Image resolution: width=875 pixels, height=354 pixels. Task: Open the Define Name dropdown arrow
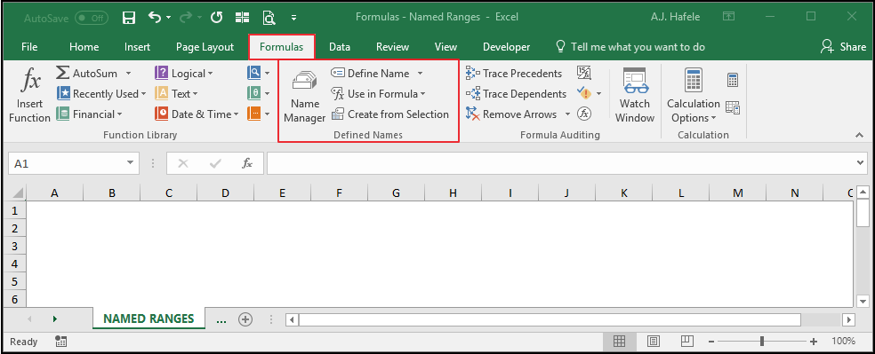click(420, 74)
